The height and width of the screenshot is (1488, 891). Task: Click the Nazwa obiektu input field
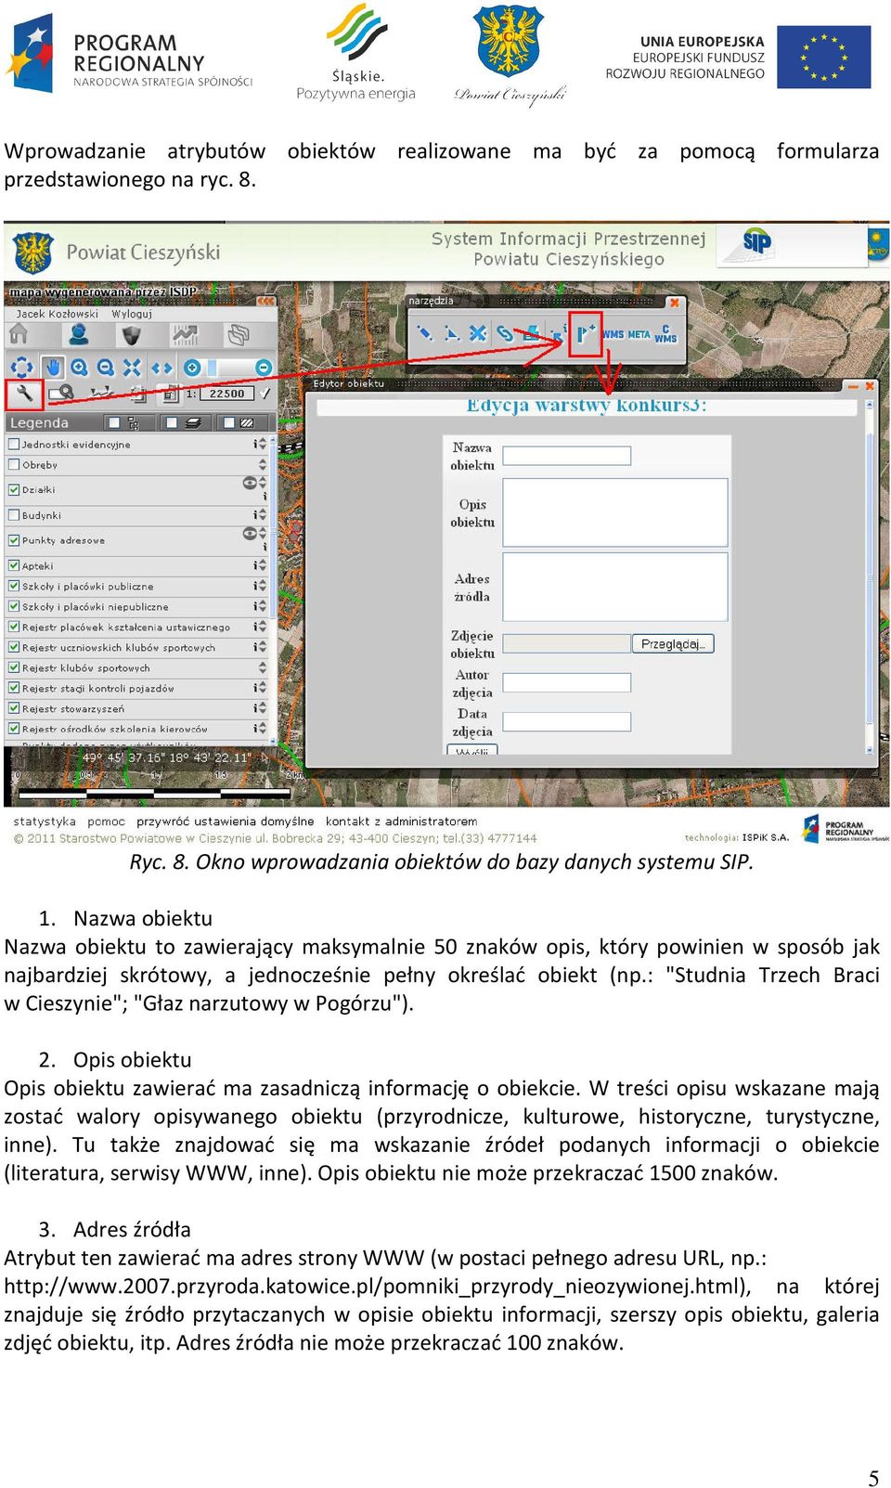566,455
